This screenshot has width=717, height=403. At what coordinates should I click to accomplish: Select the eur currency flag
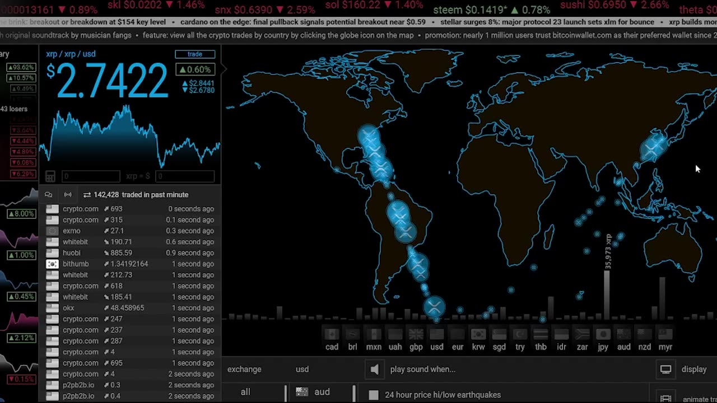(x=458, y=334)
